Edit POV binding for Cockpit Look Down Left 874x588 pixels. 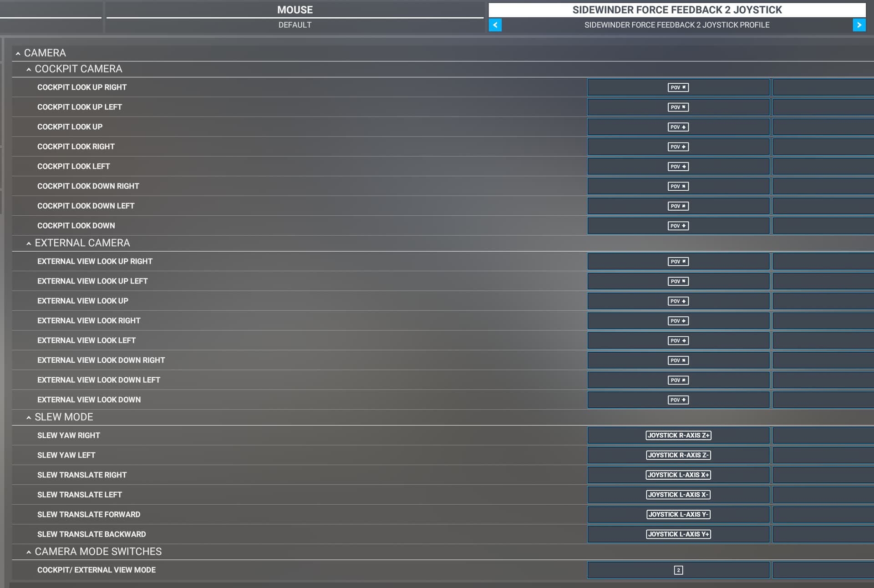coord(678,206)
